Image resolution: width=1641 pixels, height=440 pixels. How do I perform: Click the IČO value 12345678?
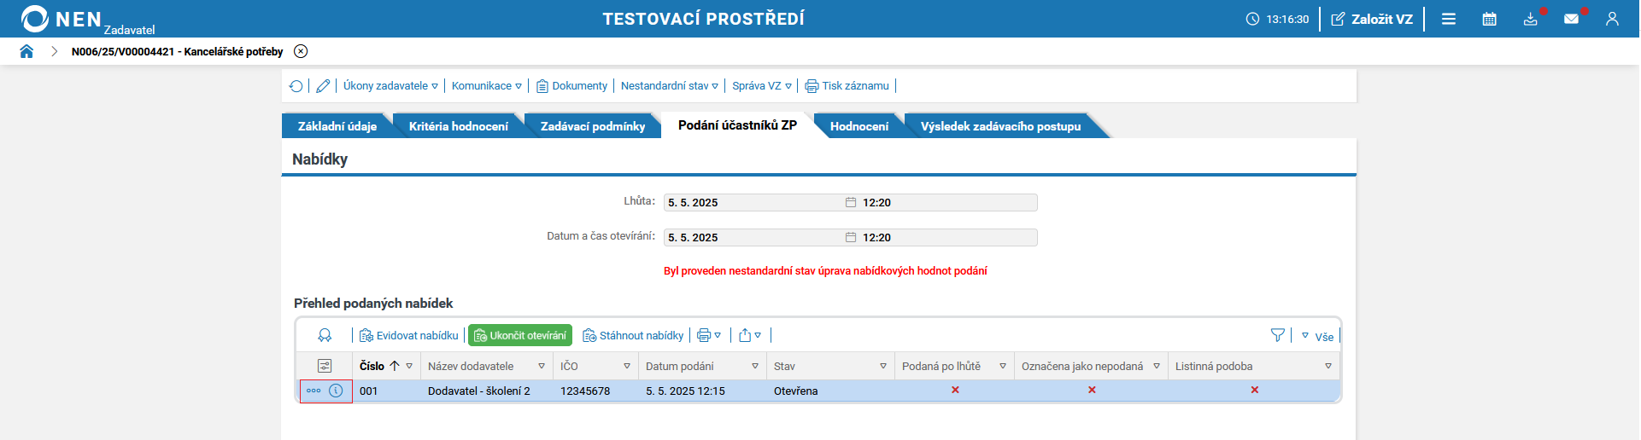[585, 391]
